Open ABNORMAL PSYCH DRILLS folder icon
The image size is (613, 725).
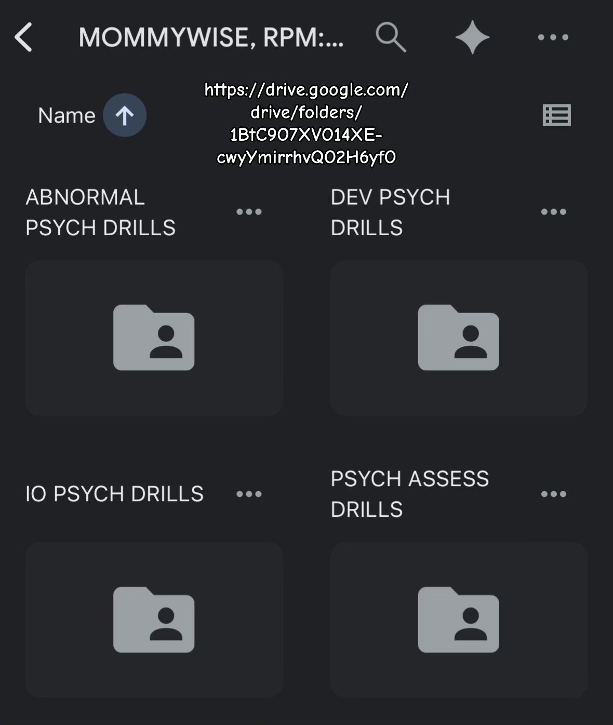pos(154,338)
